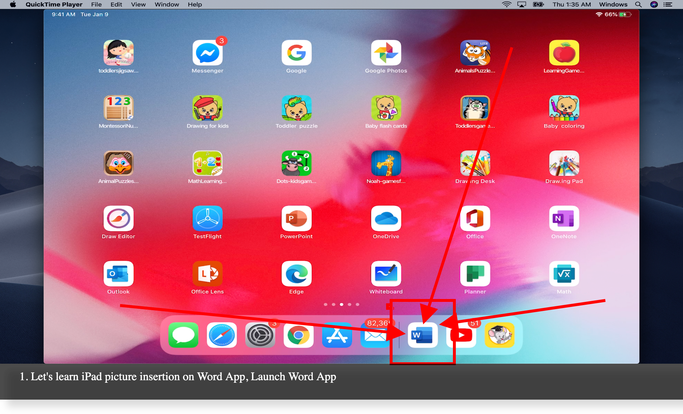
Task: Open the Toddler puzzle app
Action: pyautogui.click(x=297, y=108)
